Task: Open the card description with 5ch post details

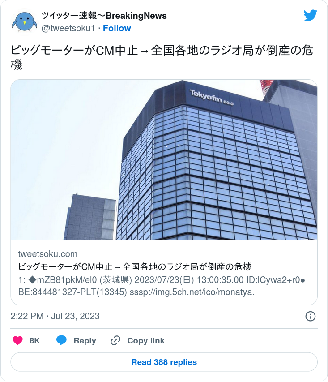Action: click(162, 286)
